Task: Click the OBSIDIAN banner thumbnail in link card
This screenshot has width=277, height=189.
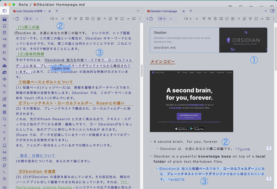Action: (243, 40)
